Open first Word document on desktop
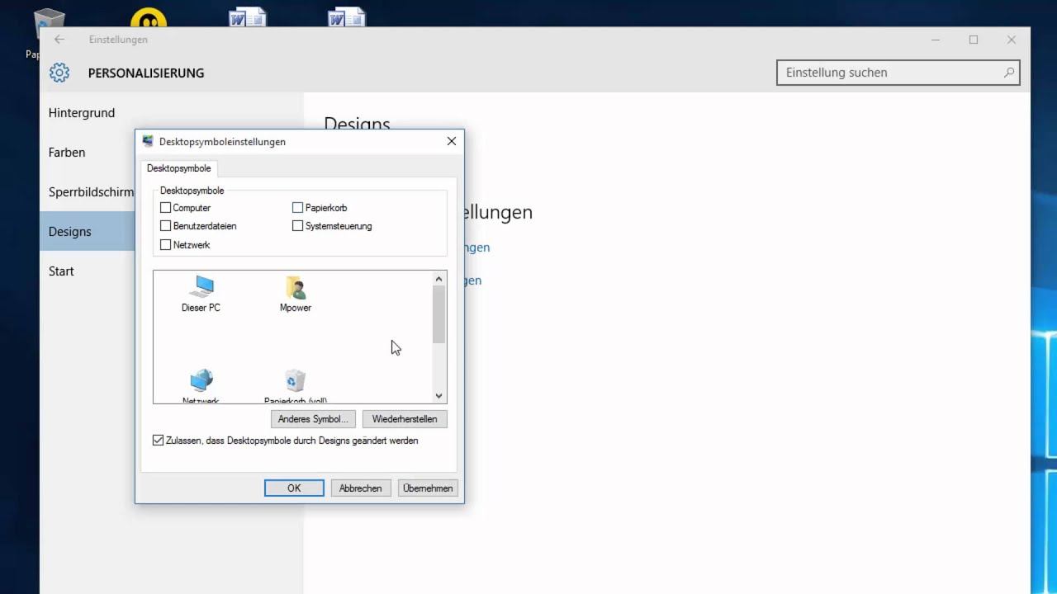The width and height of the screenshot is (1057, 594). [x=248, y=16]
